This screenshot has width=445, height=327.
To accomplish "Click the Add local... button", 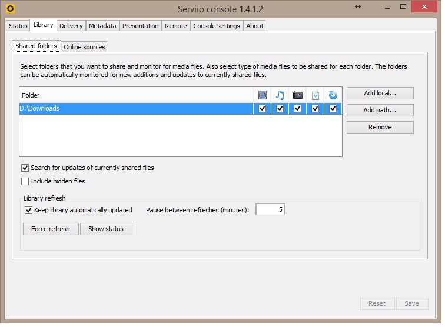I will [380, 94].
